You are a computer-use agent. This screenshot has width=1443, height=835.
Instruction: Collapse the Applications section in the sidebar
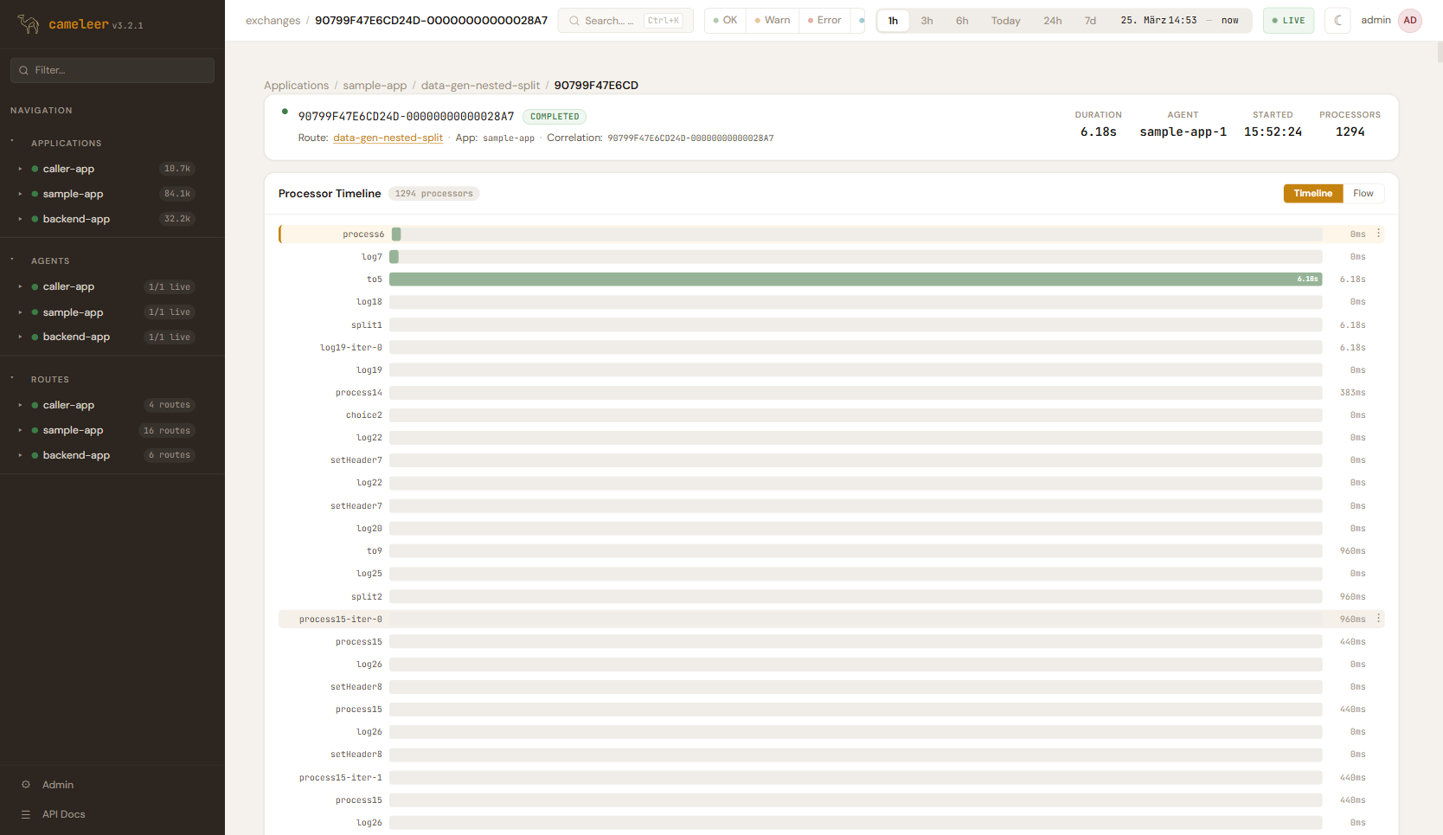[x=12, y=142]
